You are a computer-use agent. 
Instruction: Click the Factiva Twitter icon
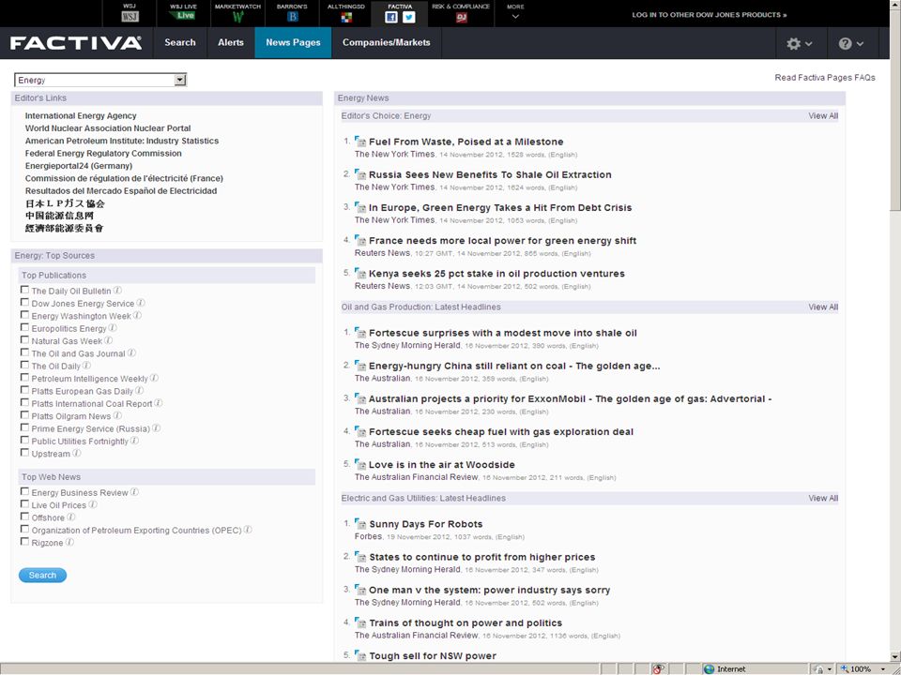click(x=409, y=17)
